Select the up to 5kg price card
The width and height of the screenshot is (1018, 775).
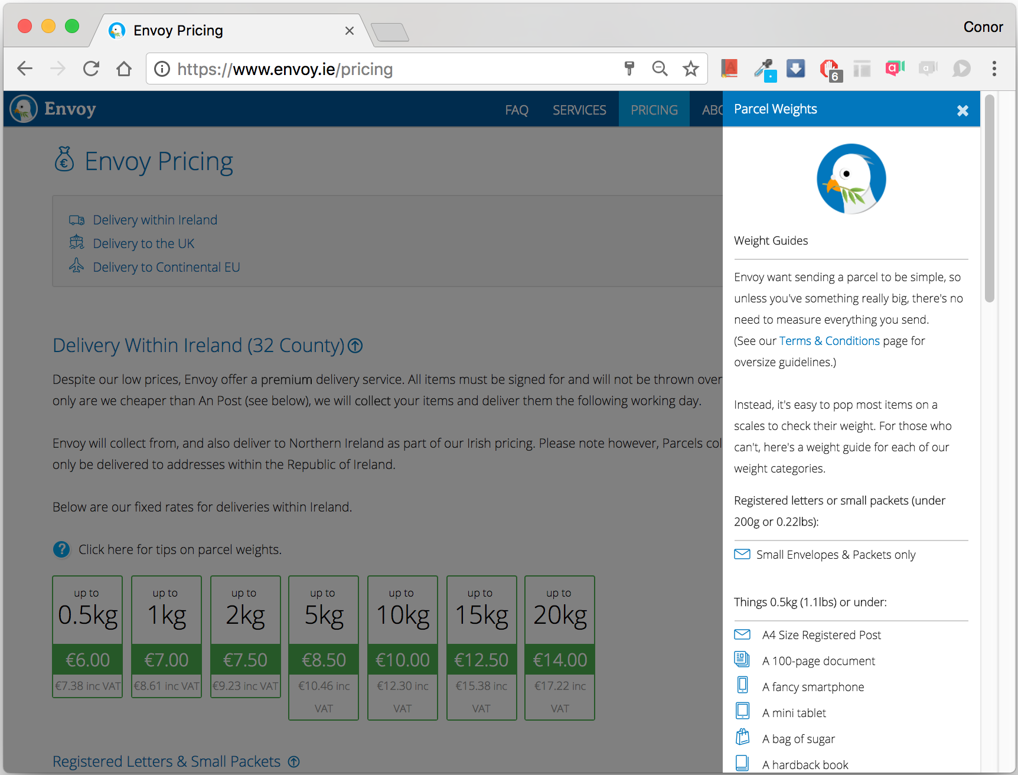pos(324,648)
